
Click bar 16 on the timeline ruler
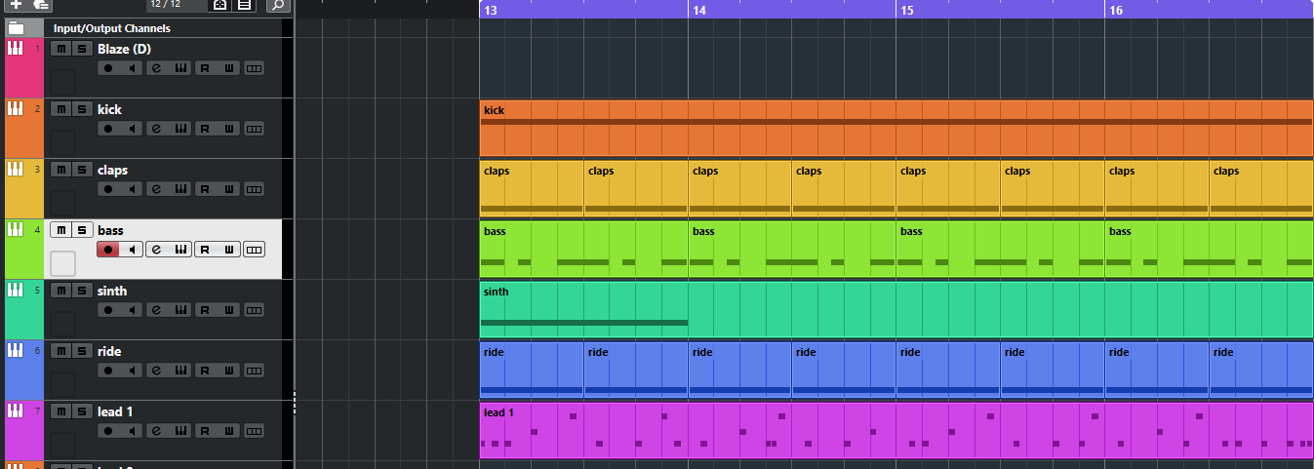(x=1116, y=10)
